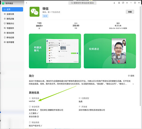Click the slogan 微信，是一个生活方式
The image size is (142, 129).
pos(51,12)
